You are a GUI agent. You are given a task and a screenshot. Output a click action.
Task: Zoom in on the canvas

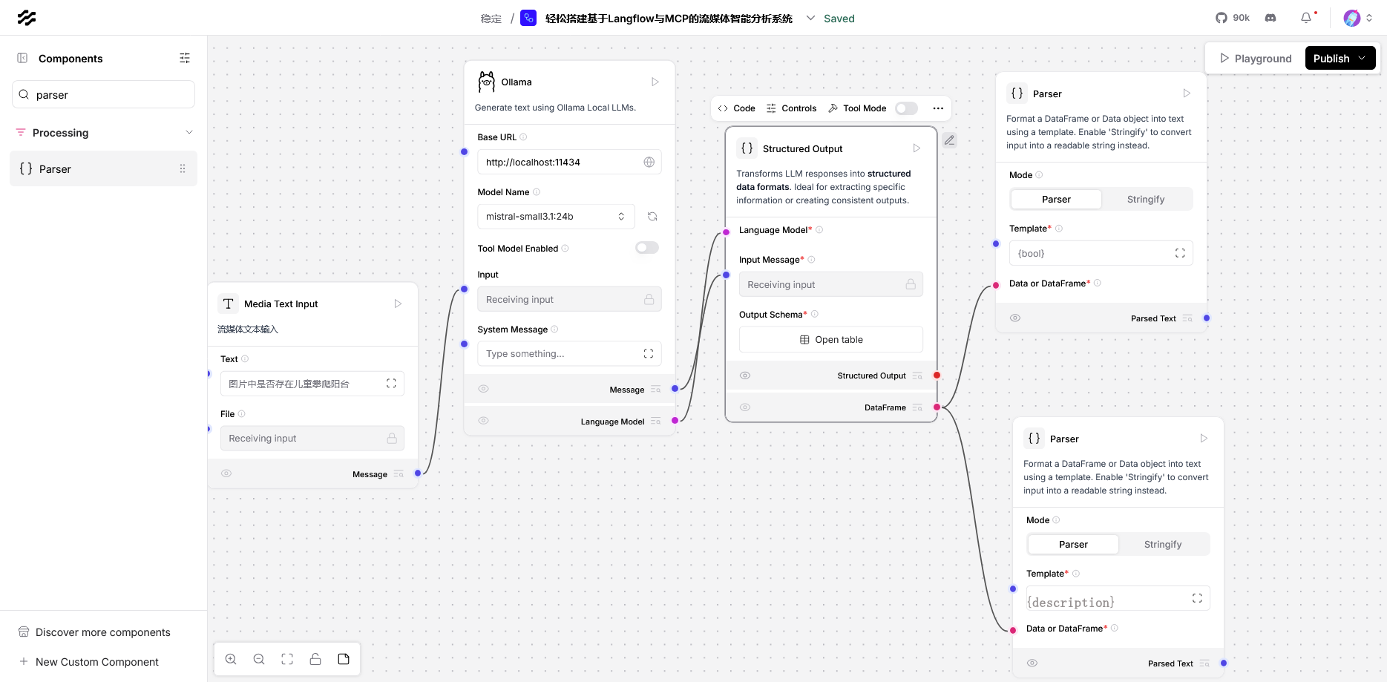[231, 659]
